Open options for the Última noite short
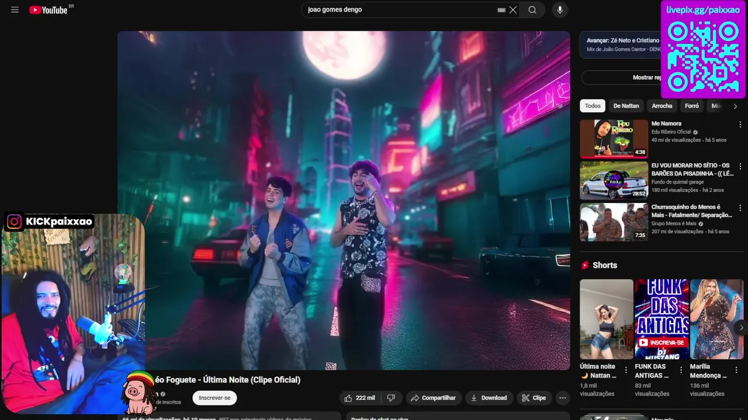 (626, 370)
